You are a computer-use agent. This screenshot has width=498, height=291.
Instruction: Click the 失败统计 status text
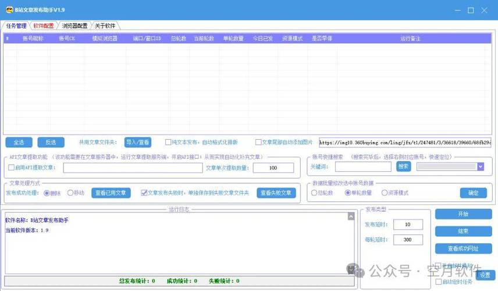pyautogui.click(x=224, y=281)
